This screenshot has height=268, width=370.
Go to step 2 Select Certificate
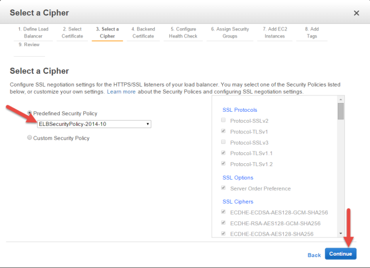[72, 33]
